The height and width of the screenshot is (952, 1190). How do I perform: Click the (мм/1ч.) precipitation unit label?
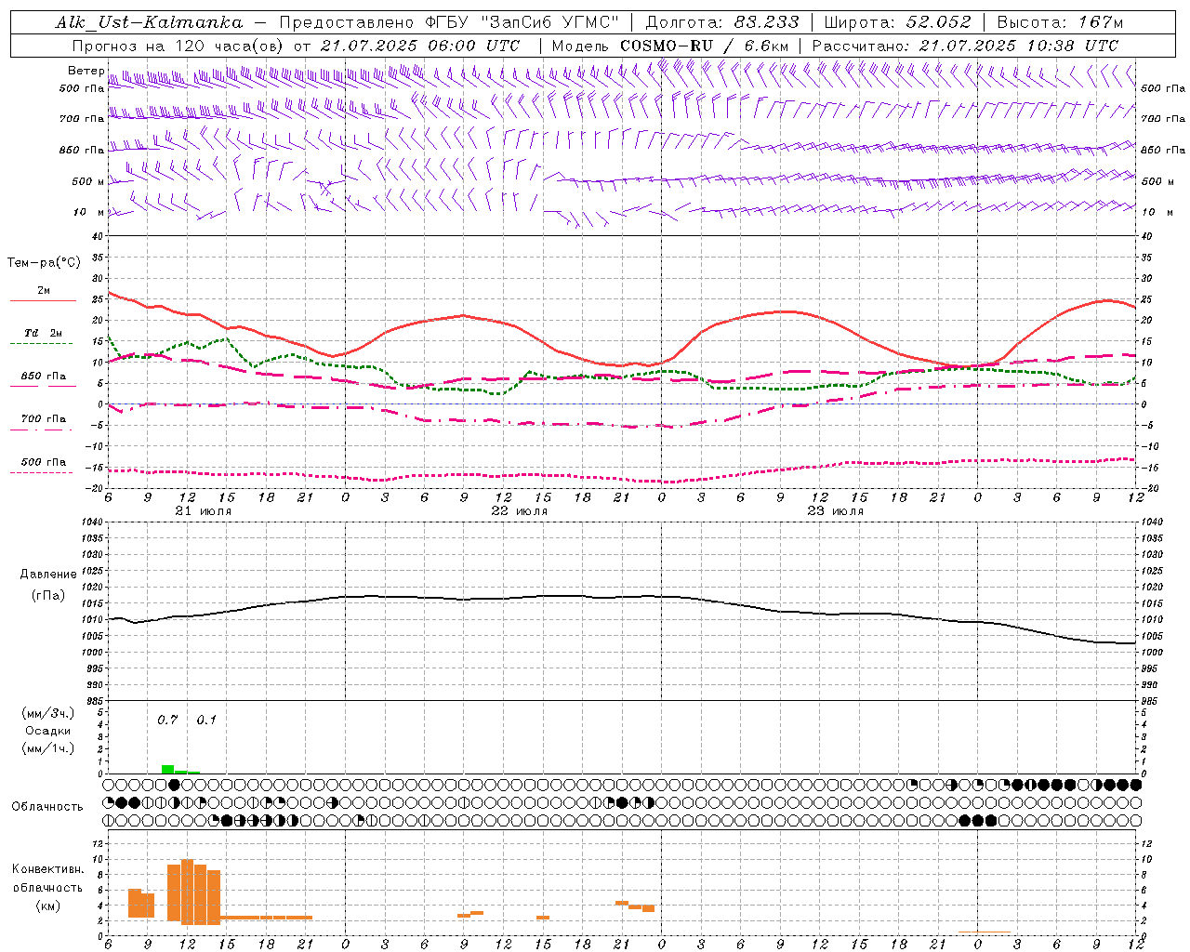(48, 748)
